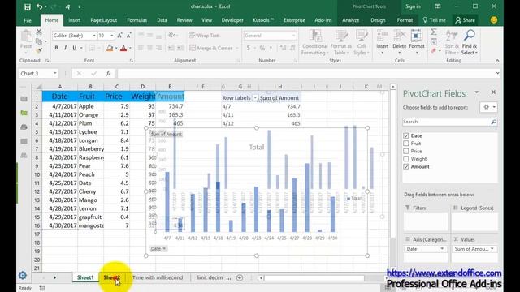The image size is (520, 292).
Task: Click the Tell me search box
Action: 434,20
